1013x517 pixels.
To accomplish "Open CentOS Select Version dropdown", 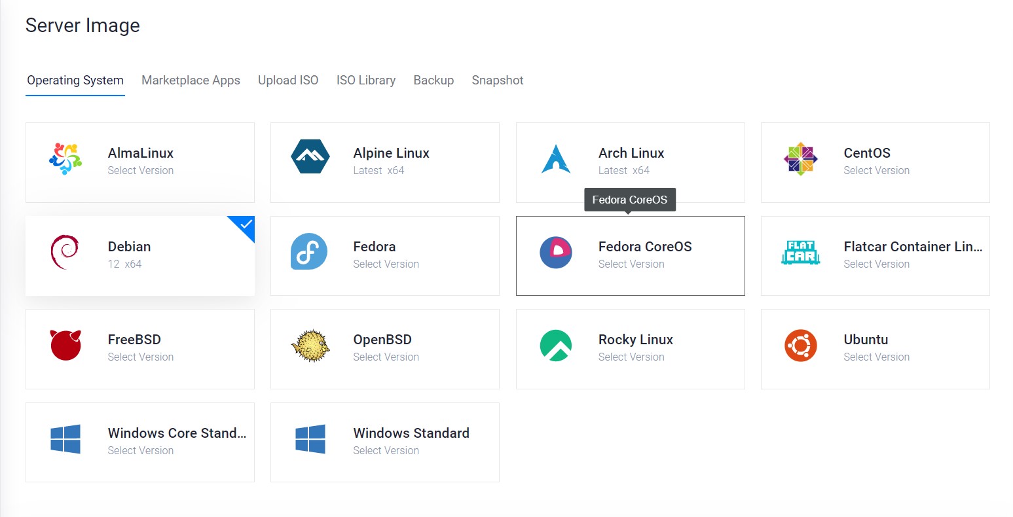I will pos(876,171).
